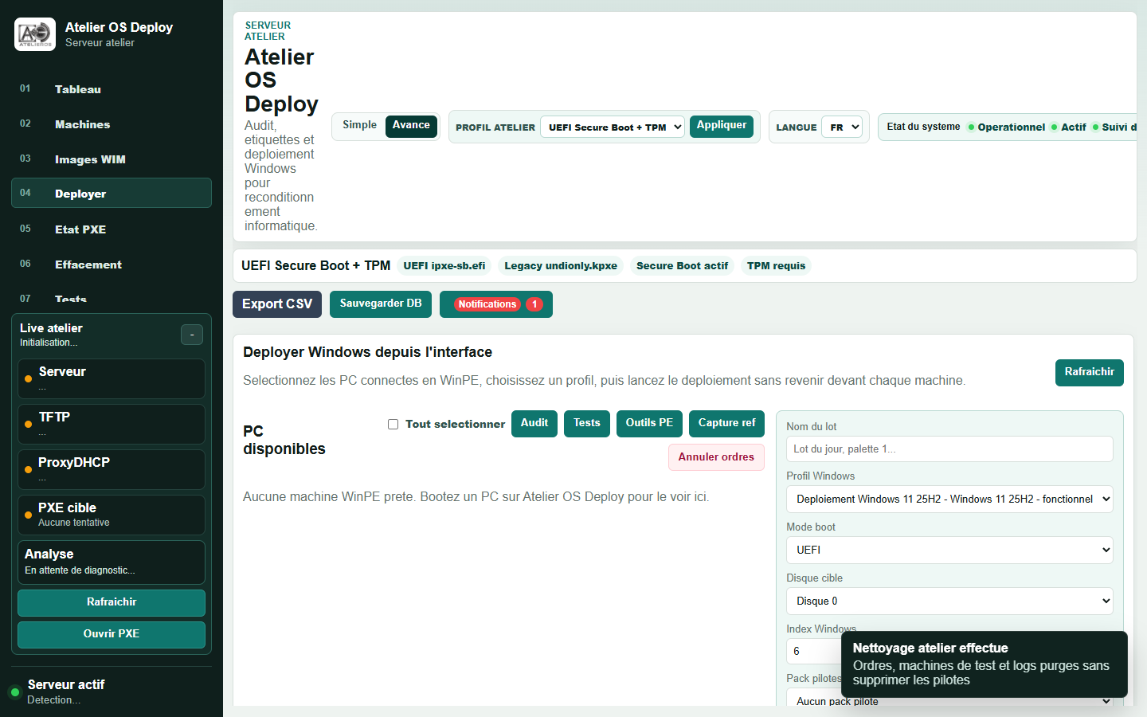The image size is (1147, 717).
Task: Click the Legacy undionly.kpxe tag
Action: 561,266
